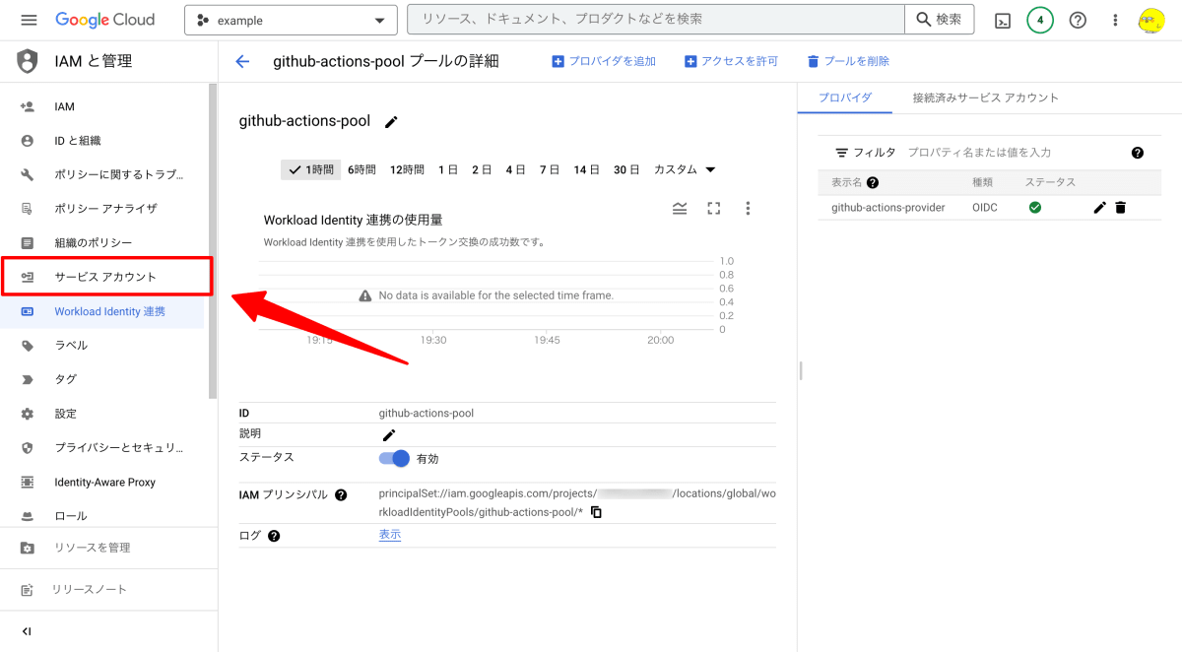Screen dimensions: 1182x652
Task: Open the chart three-dot options menu
Action: (x=748, y=208)
